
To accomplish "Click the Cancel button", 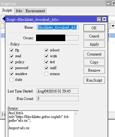I will (94, 36).
